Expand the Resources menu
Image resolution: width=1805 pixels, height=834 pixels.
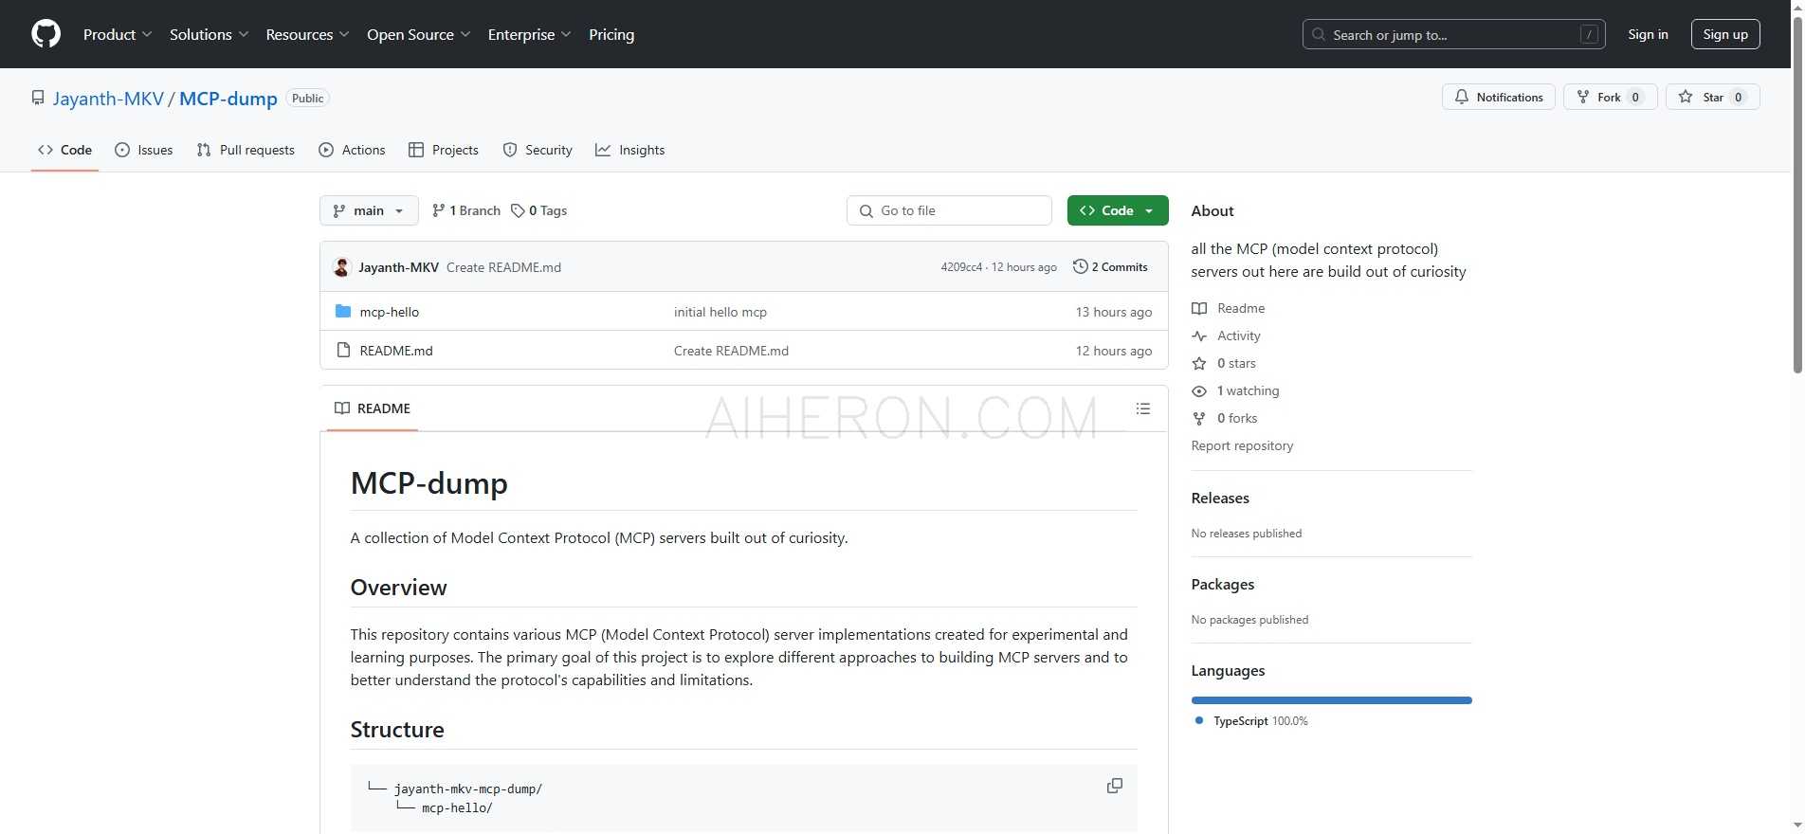coord(307,34)
